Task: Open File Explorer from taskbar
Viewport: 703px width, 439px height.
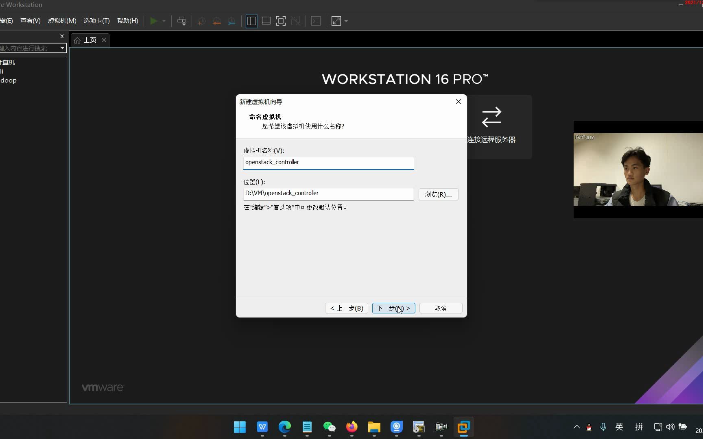Action: pos(374,427)
